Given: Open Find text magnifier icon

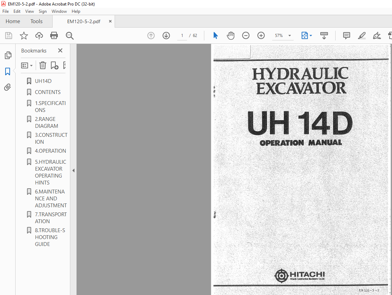Looking at the screenshot, I should 70,36.
